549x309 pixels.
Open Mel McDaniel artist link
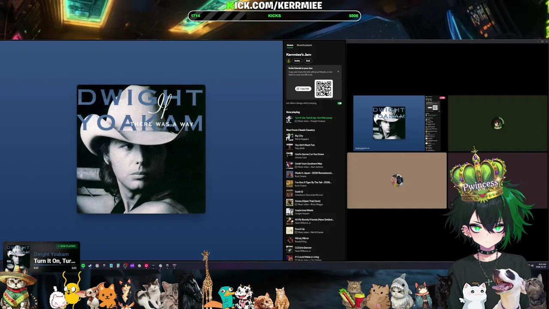pos(317,232)
